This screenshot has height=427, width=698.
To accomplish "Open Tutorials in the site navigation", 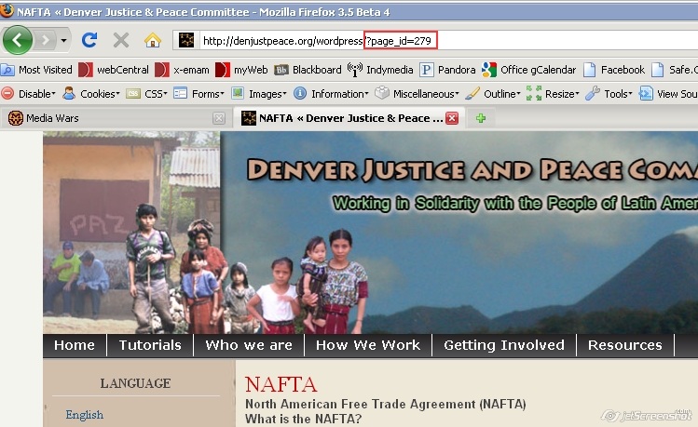I will [150, 345].
